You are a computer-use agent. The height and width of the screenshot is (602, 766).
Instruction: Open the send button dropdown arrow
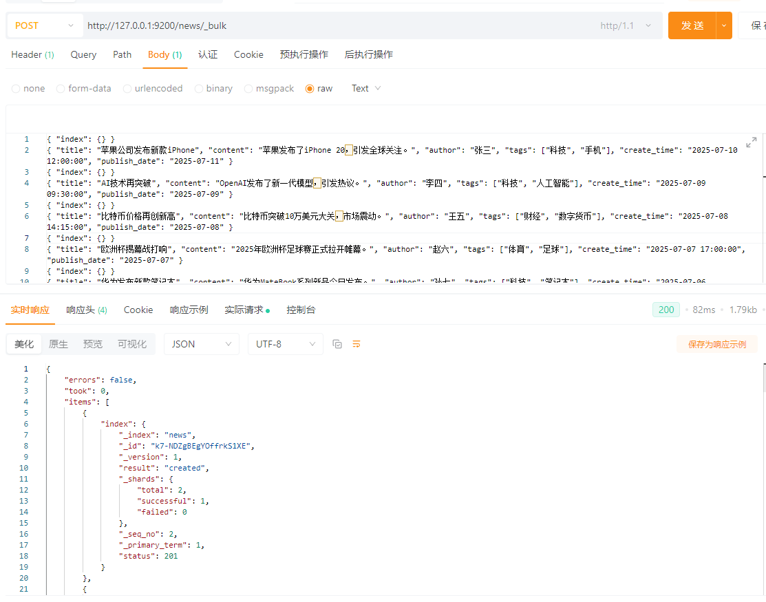click(x=724, y=25)
